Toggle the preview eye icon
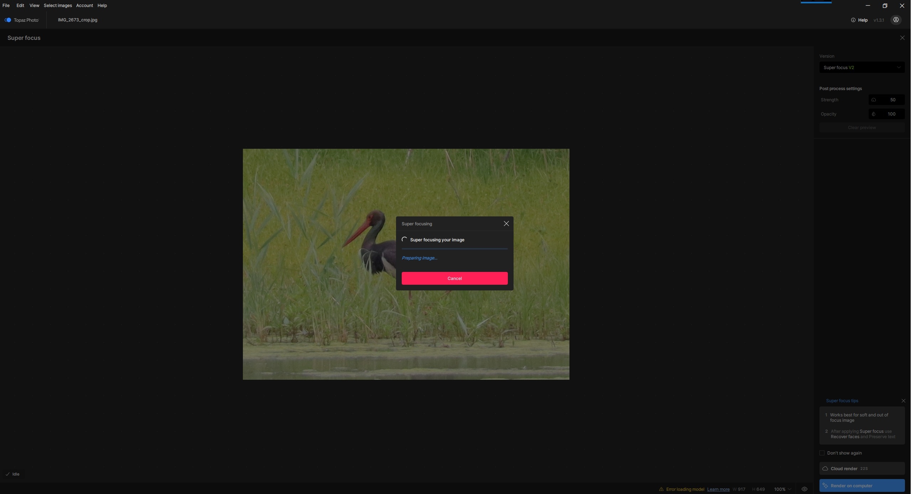Viewport: 911px width, 494px height. click(804, 489)
